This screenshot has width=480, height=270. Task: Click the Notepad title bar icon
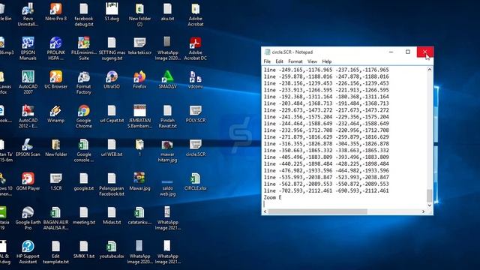[267, 52]
